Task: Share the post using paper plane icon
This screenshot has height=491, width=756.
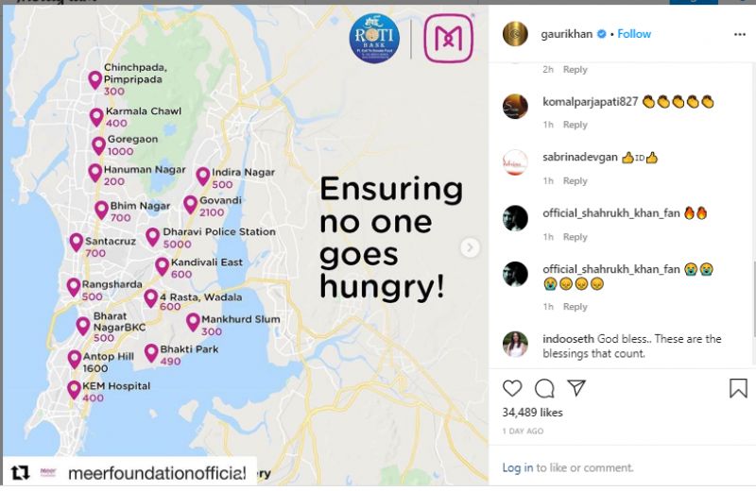Action: click(576, 388)
